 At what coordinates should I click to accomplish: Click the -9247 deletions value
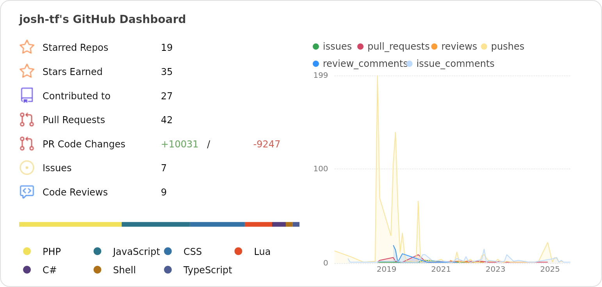pos(267,144)
